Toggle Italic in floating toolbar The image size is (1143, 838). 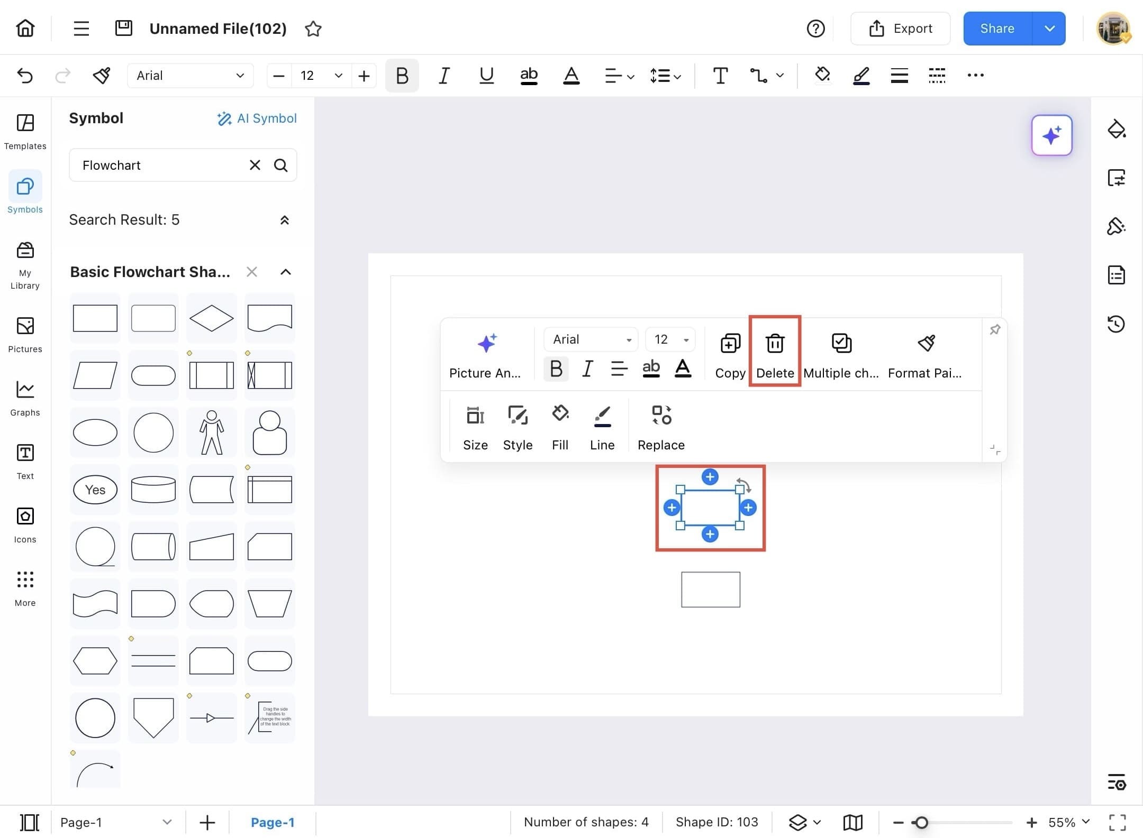(x=587, y=369)
